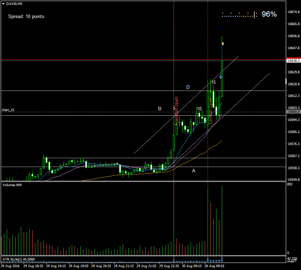Click the Volumes 849 indicator label
This screenshot has width=301, height=270.
point(12,185)
